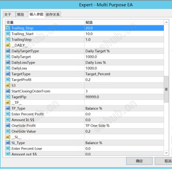The height and width of the screenshot is (169, 172).
Task: Select DailyLoss value 1000.0
Action: tap(124, 68)
